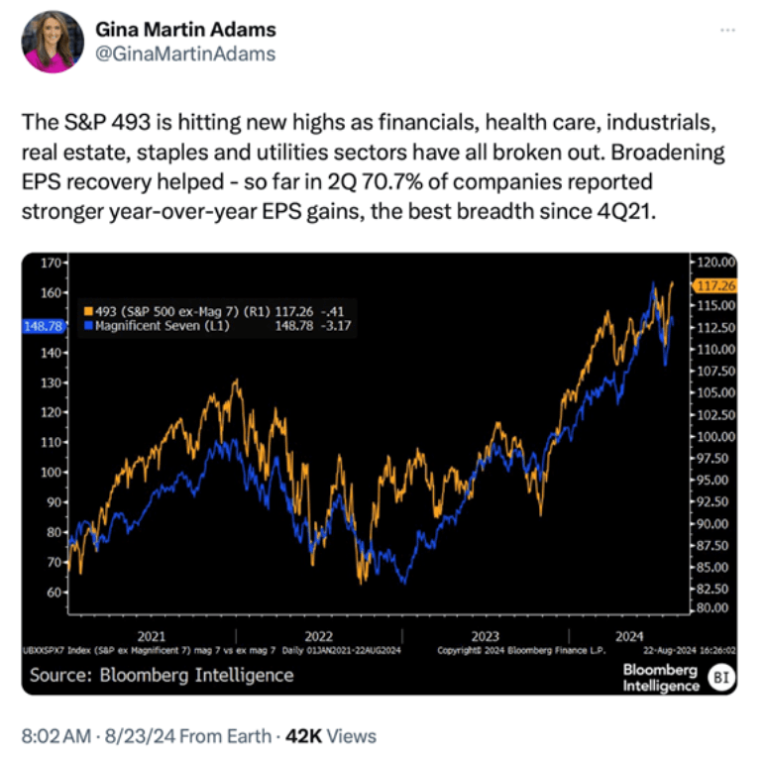Click the @GinaMartinAdams handle
This screenshot has width=767, height=759.
(185, 54)
